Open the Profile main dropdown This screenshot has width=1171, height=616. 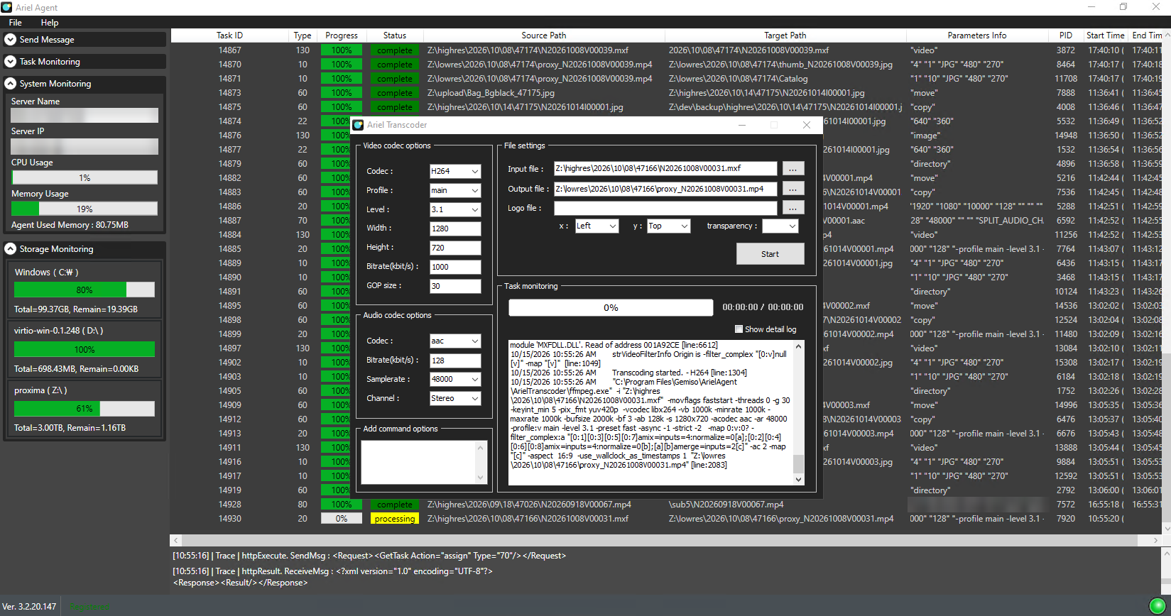pos(455,190)
